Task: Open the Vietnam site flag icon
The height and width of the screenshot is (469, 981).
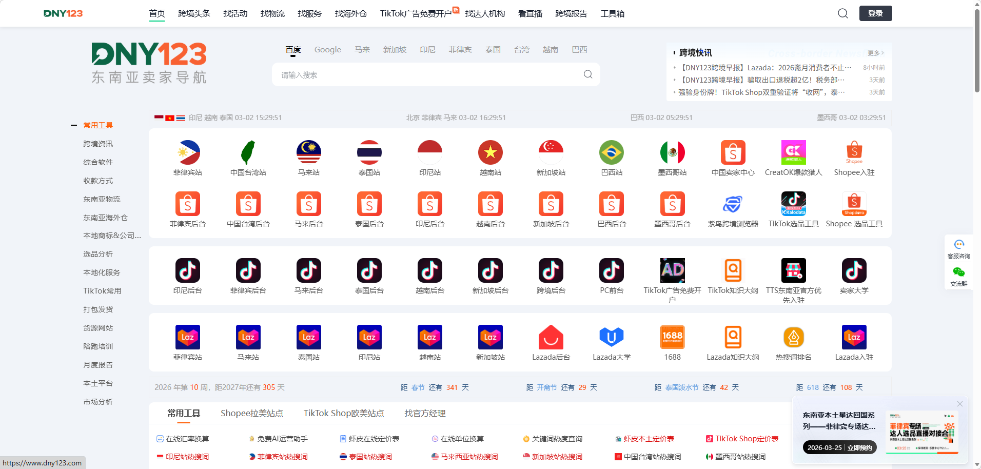Action: [490, 152]
